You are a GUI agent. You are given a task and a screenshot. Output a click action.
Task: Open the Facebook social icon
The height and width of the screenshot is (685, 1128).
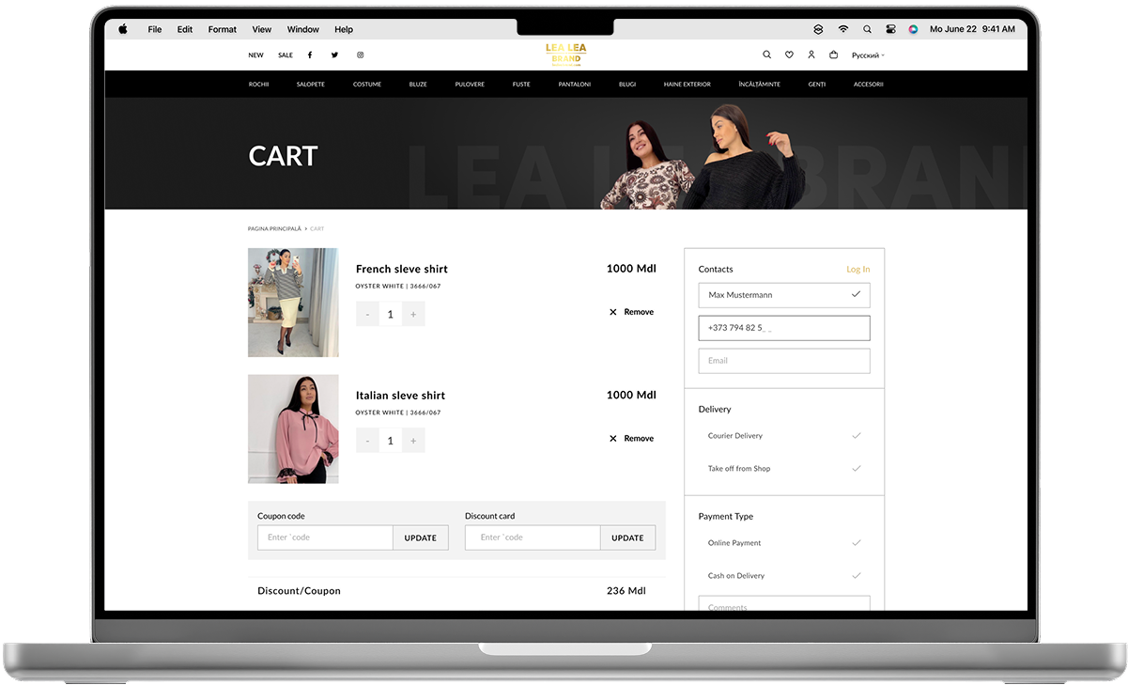310,55
